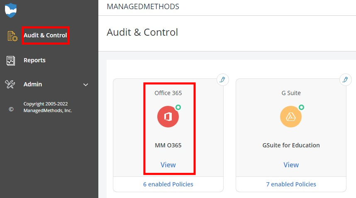Open the View link for MM O365
Image resolution: width=356 pixels, height=198 pixels.
[168, 165]
